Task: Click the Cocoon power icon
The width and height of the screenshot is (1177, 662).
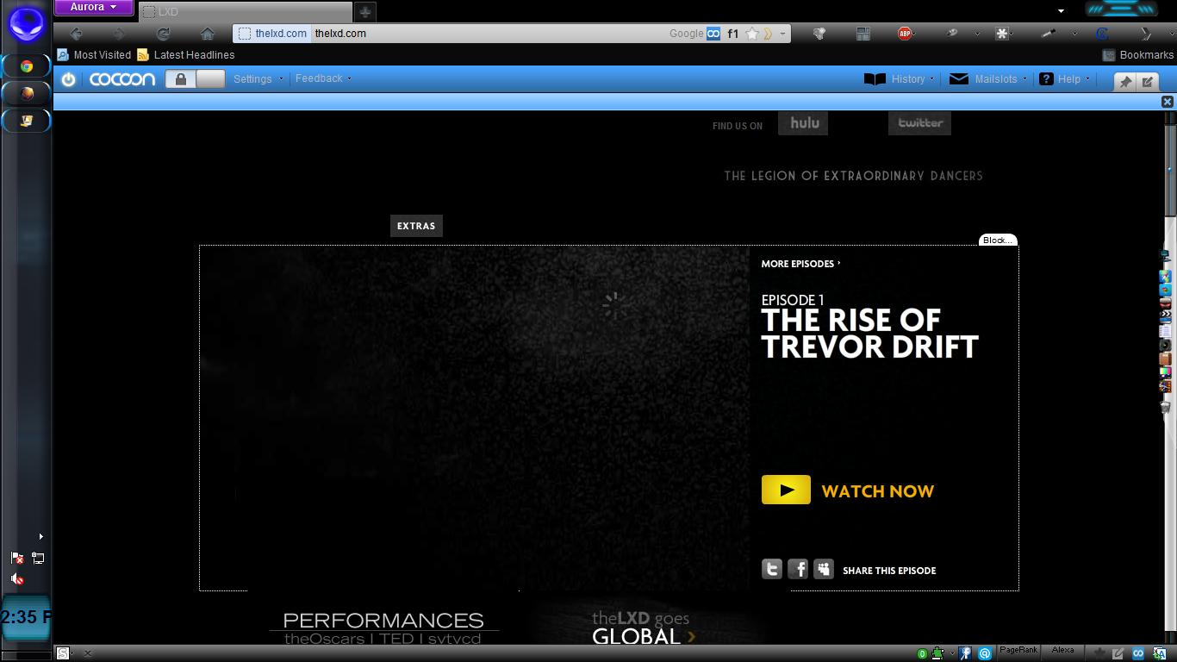Action: pyautogui.click(x=68, y=79)
